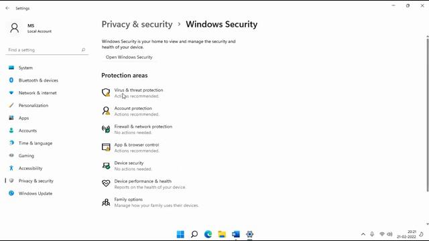Click the Find a setting search box
Viewport: 429px width, 241px height.
point(47,50)
